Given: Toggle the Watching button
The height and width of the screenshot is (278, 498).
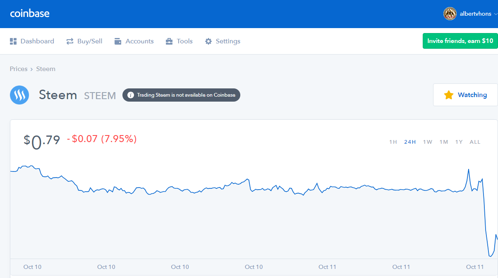Looking at the screenshot, I should (465, 95).
